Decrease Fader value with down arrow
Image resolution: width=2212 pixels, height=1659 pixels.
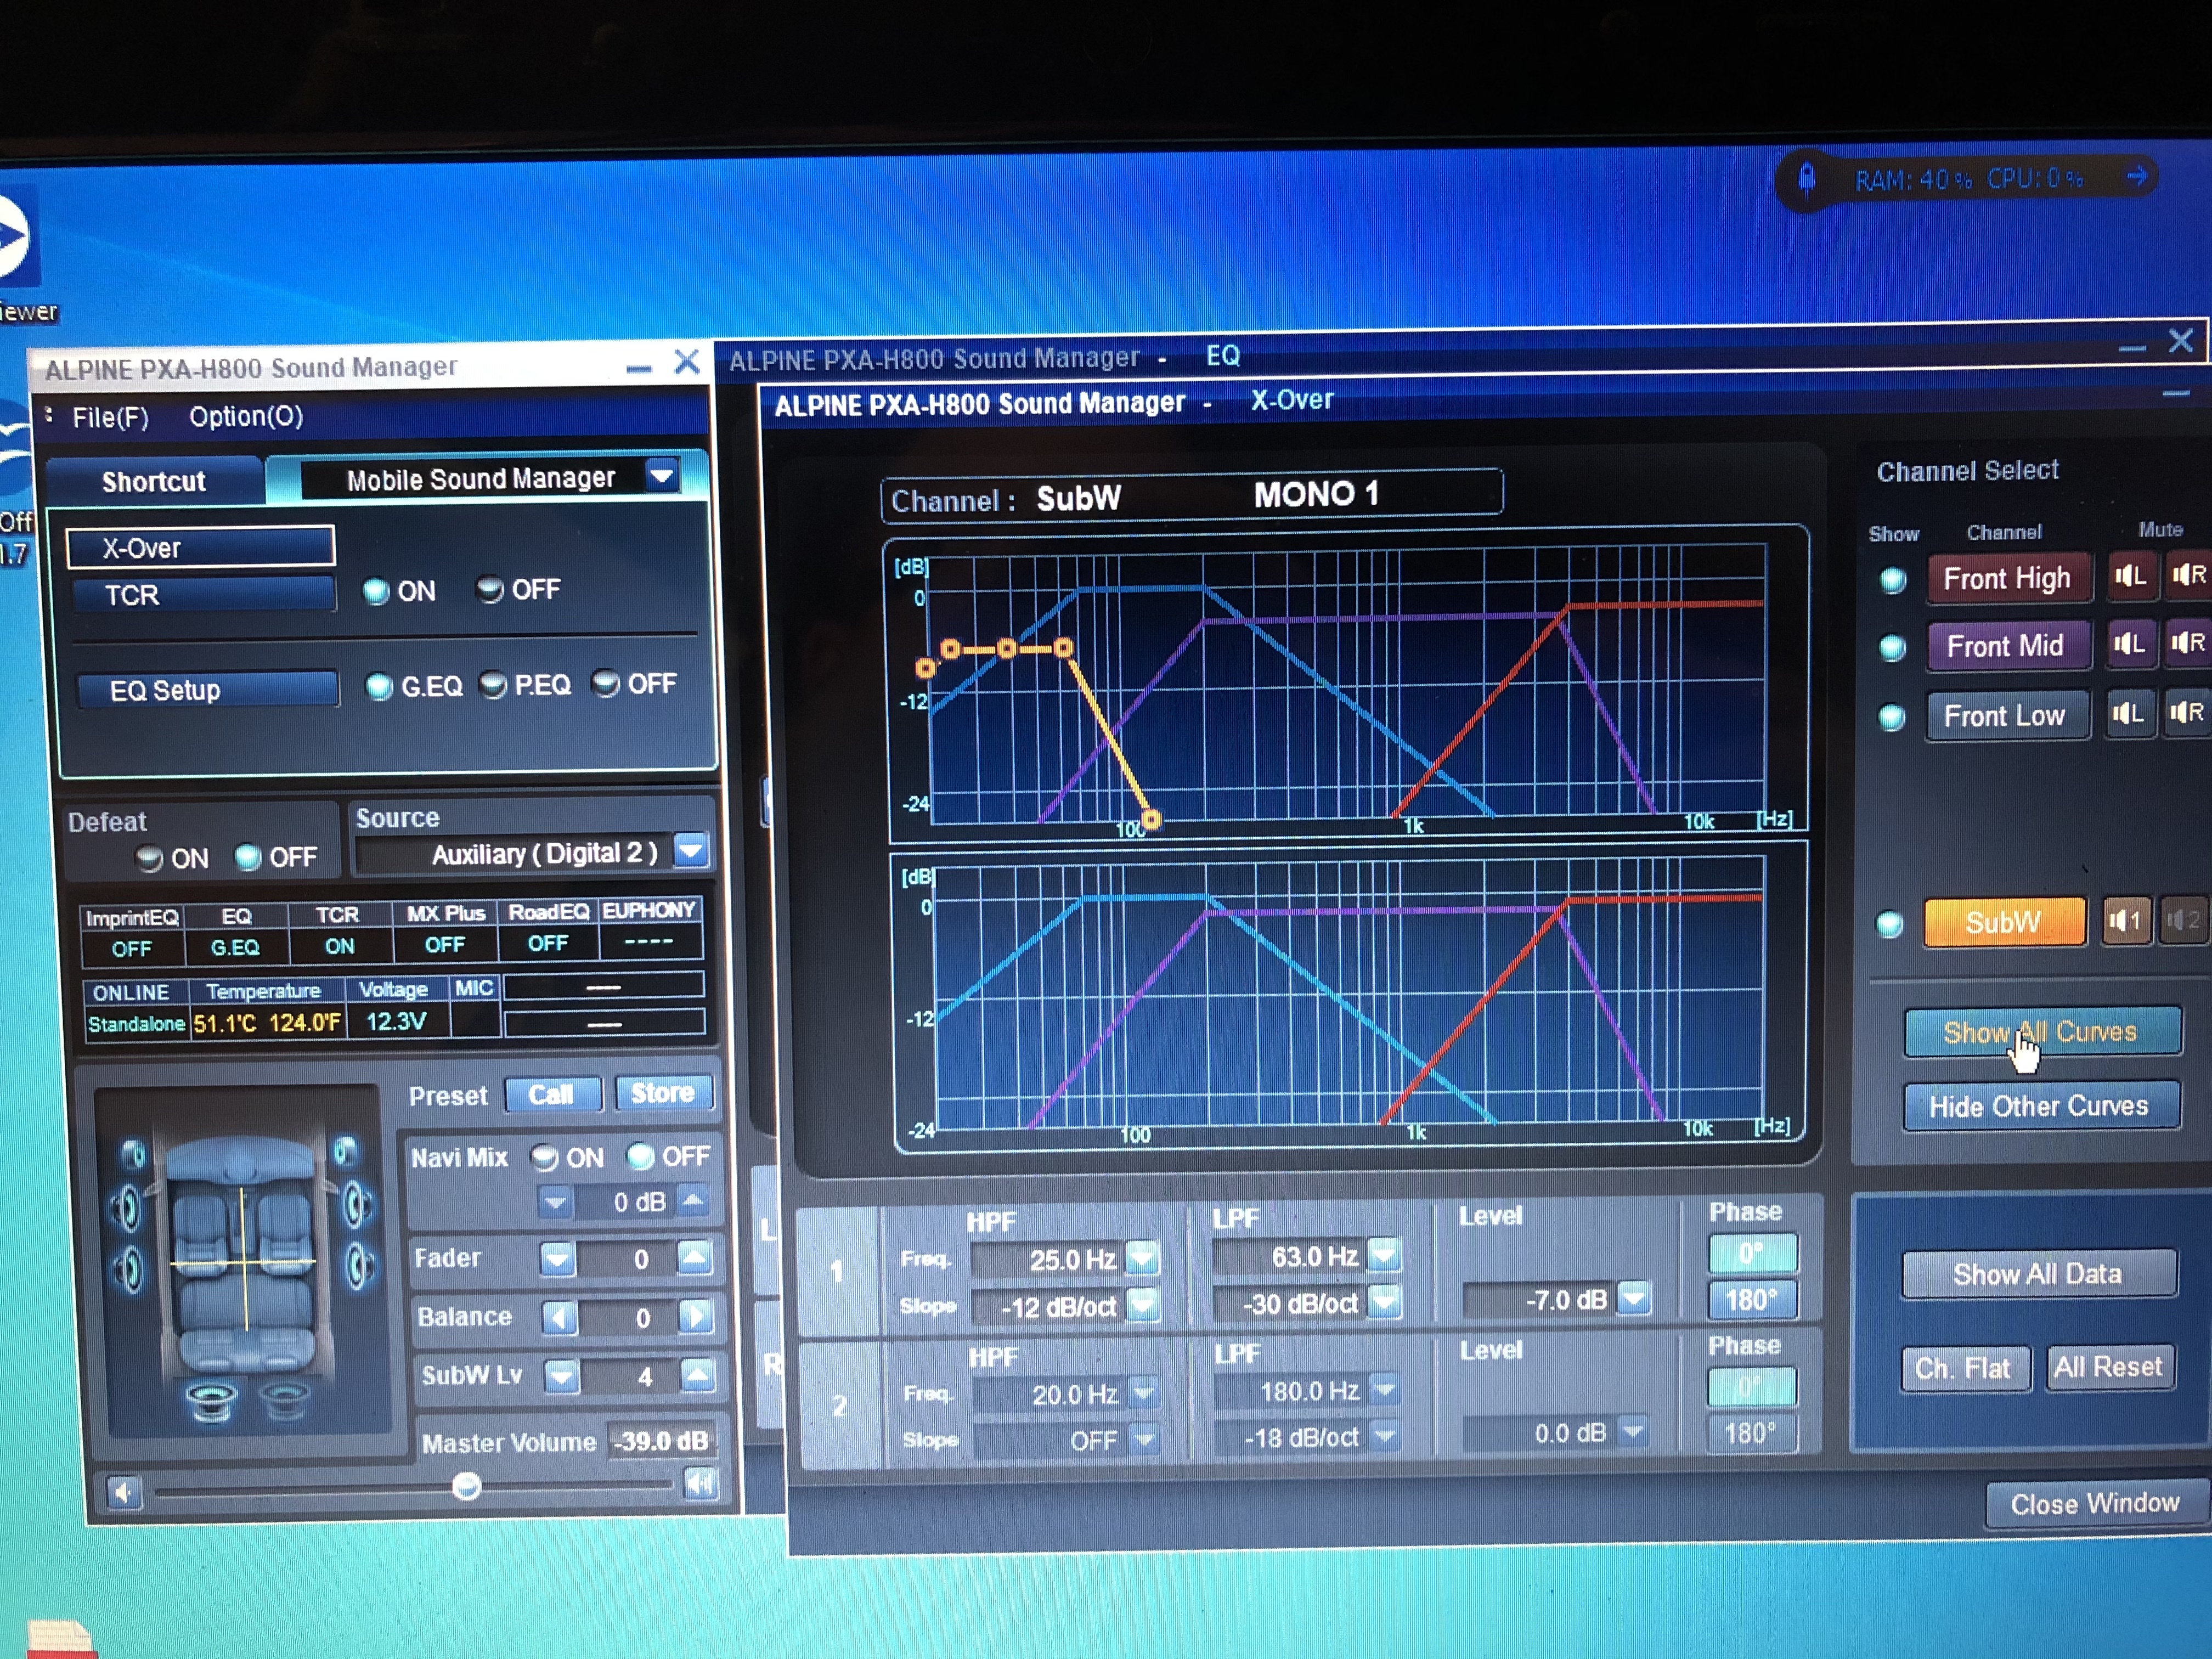[557, 1260]
